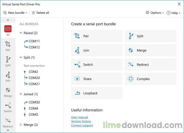
Task: Click the Merge tile icon
Action: [x=131, y=50]
